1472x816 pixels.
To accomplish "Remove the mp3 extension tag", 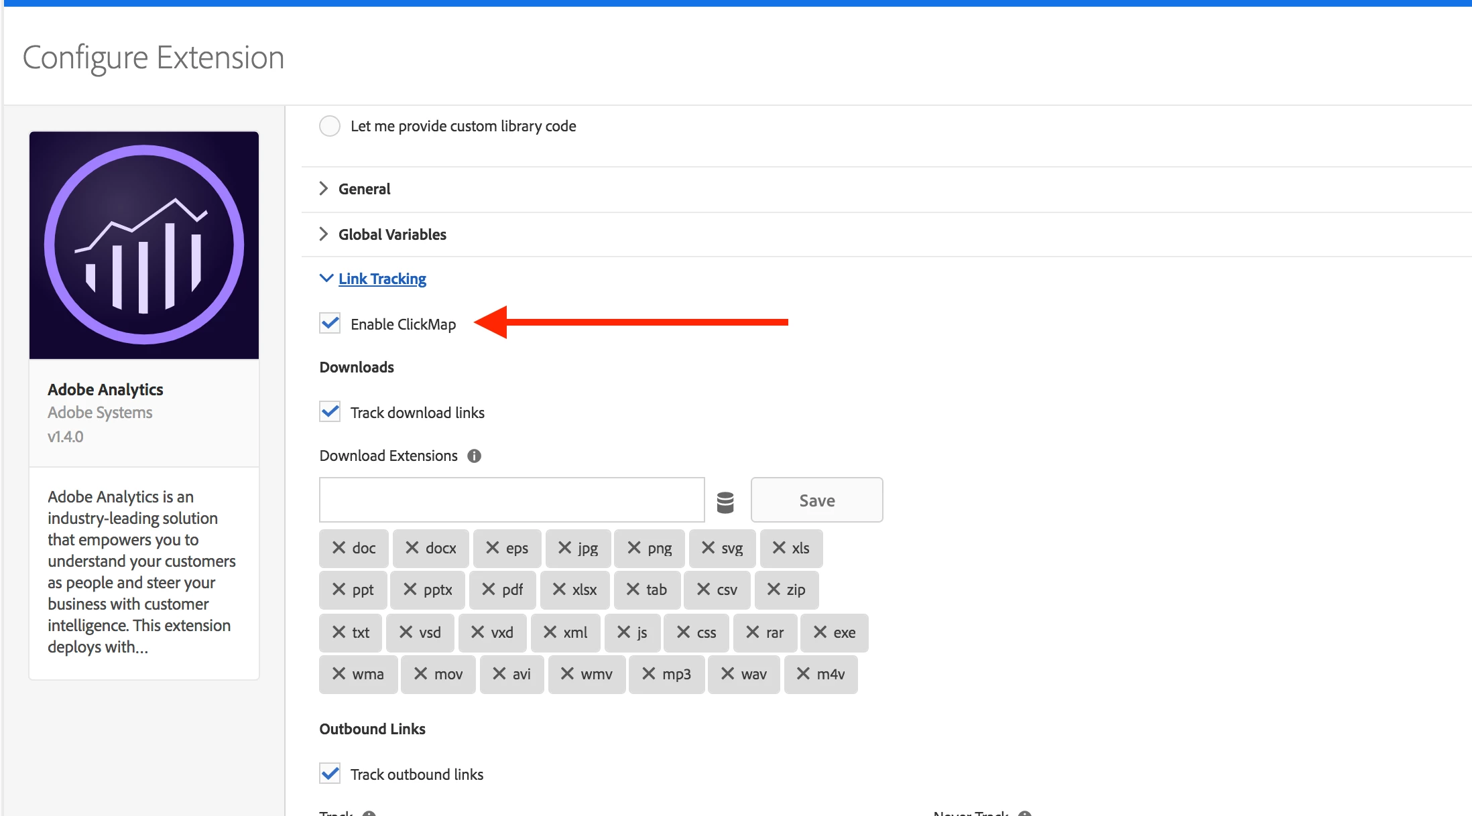I will tap(648, 674).
